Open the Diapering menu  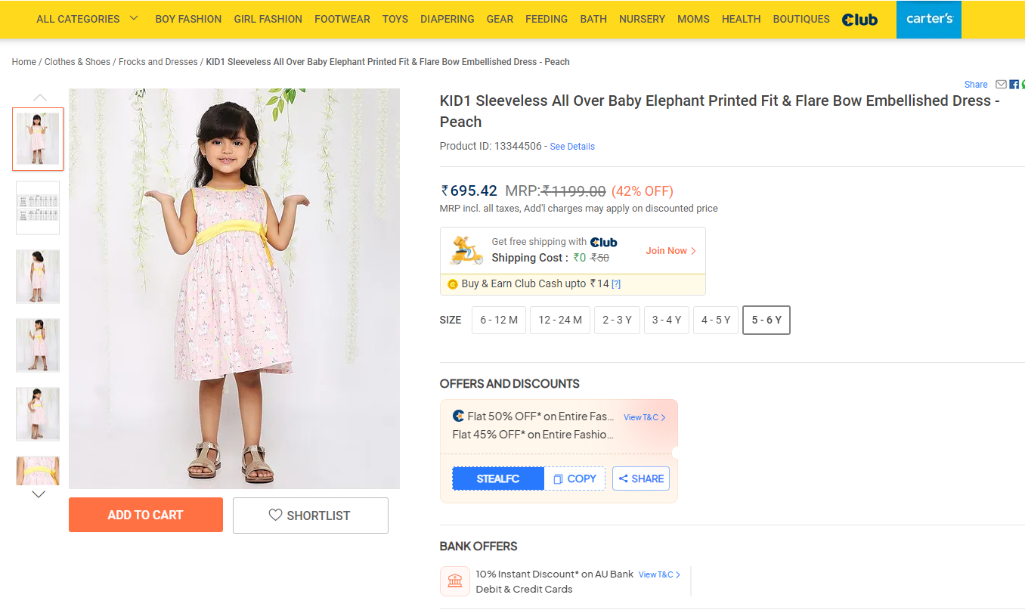point(447,19)
